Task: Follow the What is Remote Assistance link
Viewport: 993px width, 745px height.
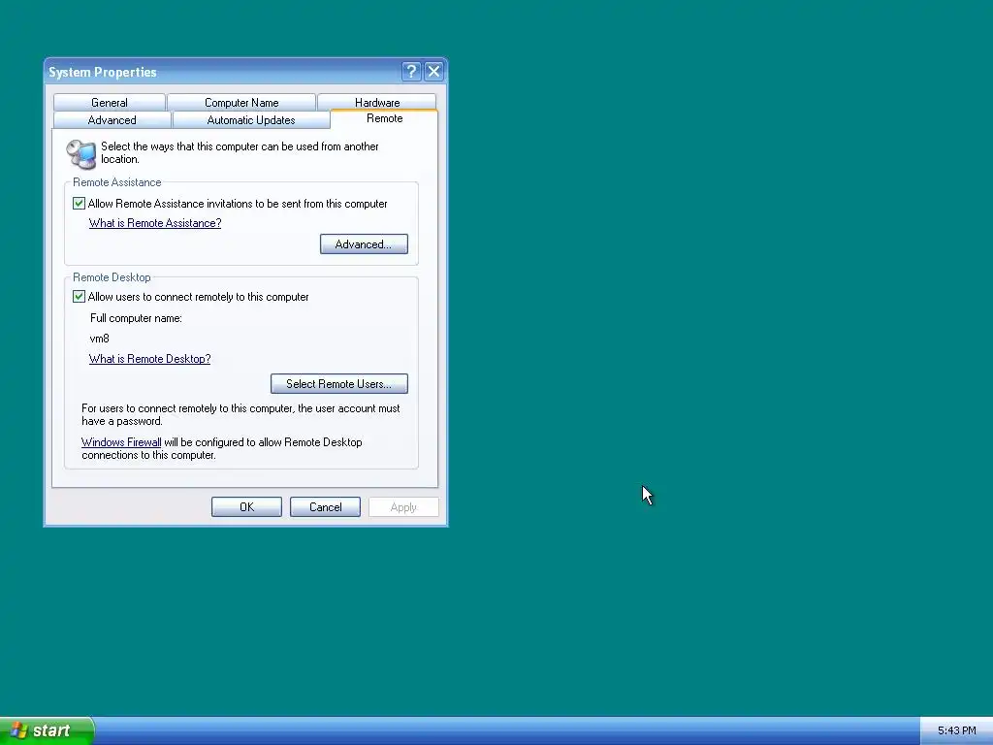Action: click(x=155, y=223)
